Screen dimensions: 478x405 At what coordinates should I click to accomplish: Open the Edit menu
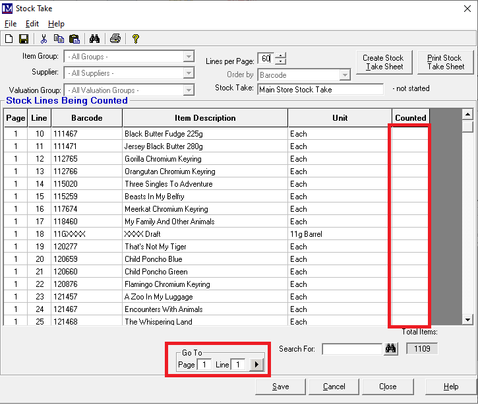tap(32, 24)
